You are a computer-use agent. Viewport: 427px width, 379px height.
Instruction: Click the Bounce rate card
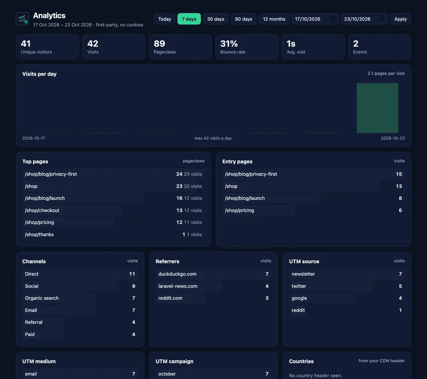coord(247,47)
